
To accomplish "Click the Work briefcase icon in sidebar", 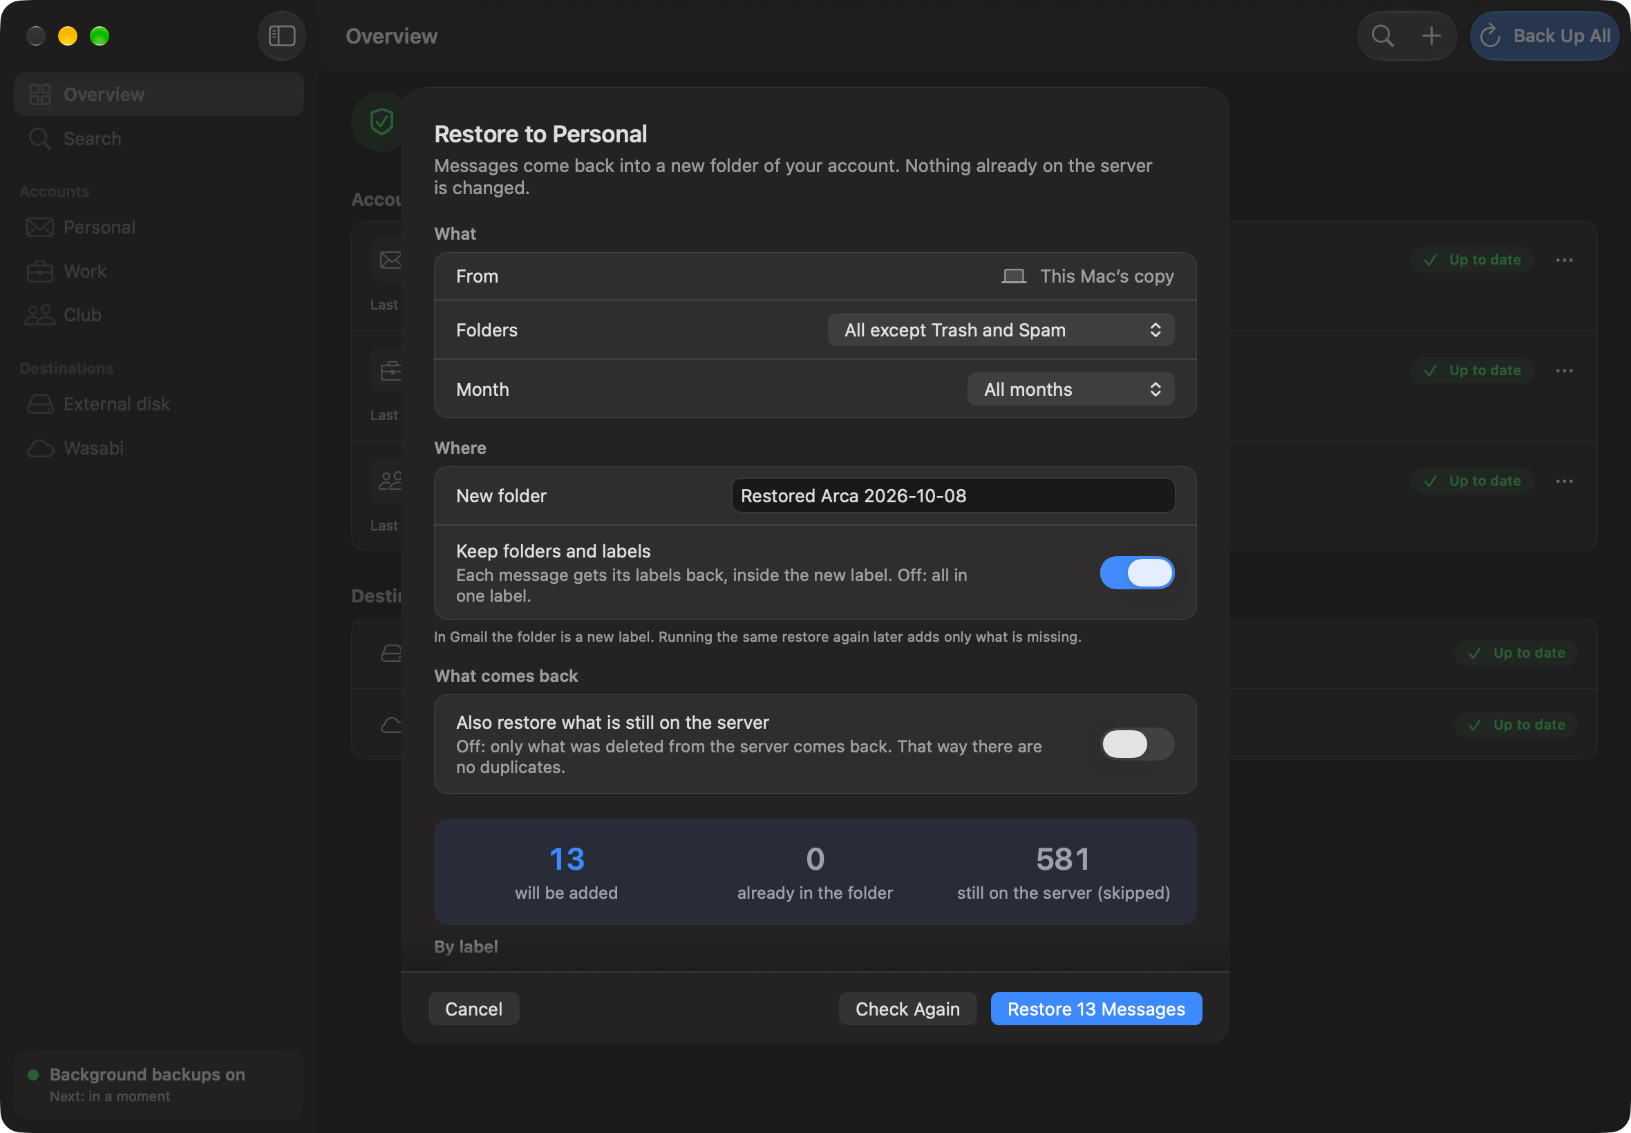I will 40,272.
